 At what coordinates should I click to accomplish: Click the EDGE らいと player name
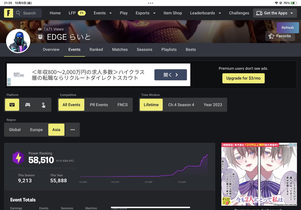[68, 37]
